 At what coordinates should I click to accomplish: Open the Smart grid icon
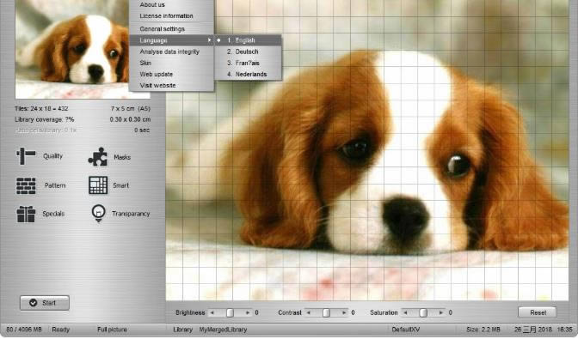(98, 185)
